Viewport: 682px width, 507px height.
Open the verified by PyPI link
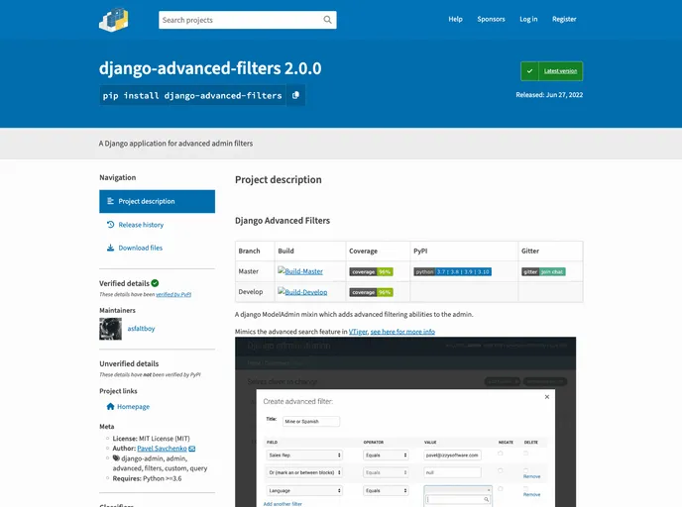[173, 294]
